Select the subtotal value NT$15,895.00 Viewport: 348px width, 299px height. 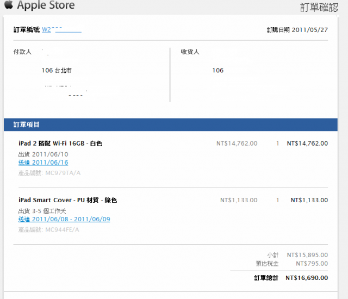tap(307, 255)
